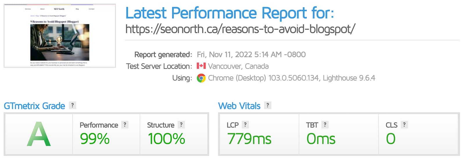Open the Structure score help icon
The height and width of the screenshot is (162, 465).
(181, 125)
